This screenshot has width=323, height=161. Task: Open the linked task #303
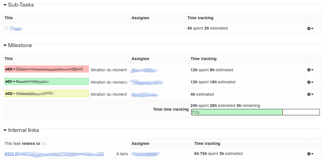tap(54, 154)
